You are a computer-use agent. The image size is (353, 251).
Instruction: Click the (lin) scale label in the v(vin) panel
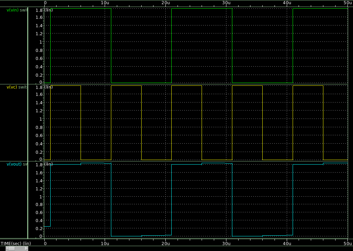(x=48, y=10)
